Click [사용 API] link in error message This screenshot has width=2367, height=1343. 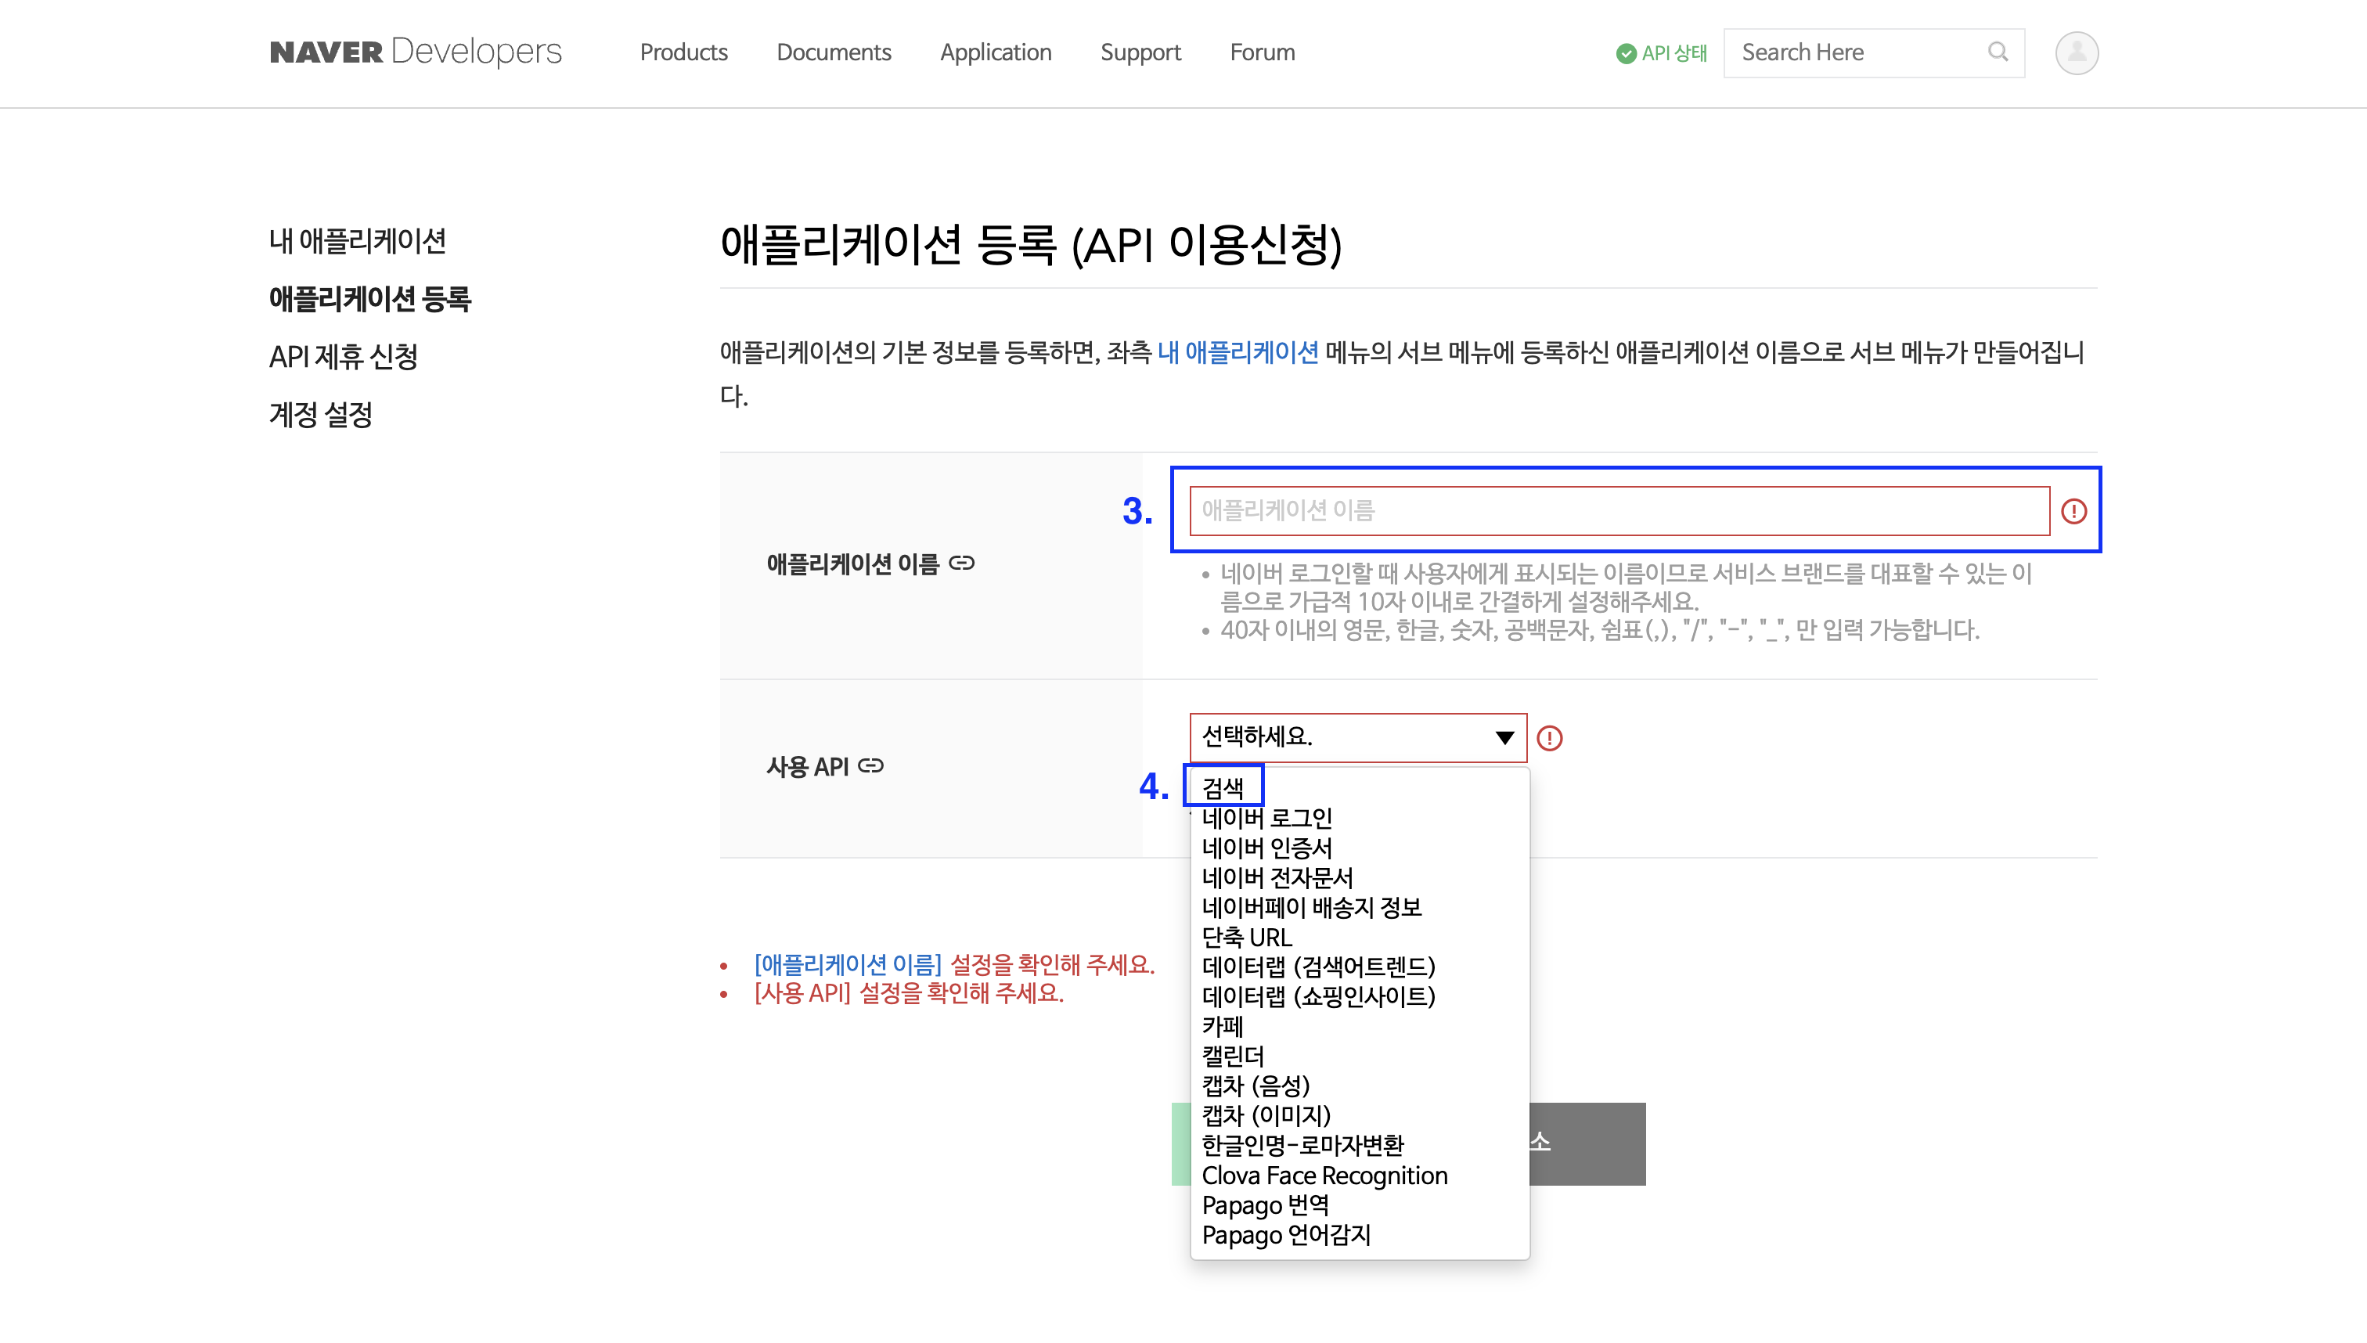click(x=802, y=993)
